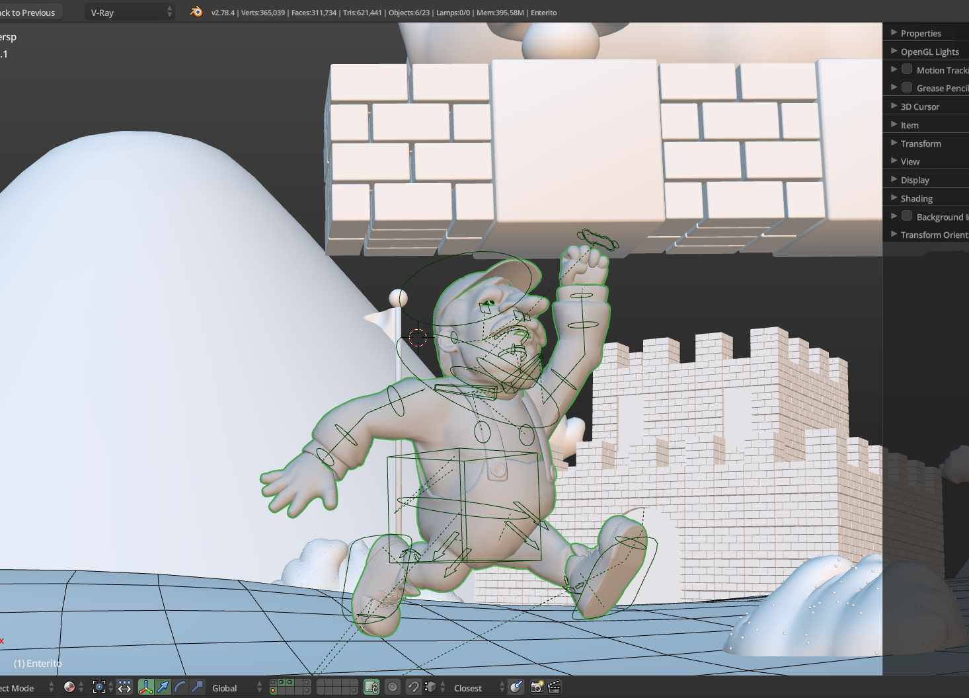Select the scale manipulator icon
Image resolution: width=969 pixels, height=698 pixels.
(197, 687)
